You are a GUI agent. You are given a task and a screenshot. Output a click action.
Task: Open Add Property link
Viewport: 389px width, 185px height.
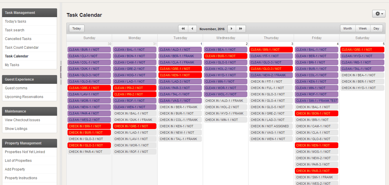coord(15,169)
